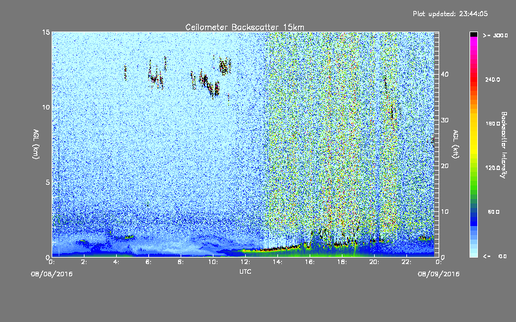Image resolution: width=516 pixels, height=322 pixels.
Task: Click the 4: hour tick label
Action: point(116,262)
